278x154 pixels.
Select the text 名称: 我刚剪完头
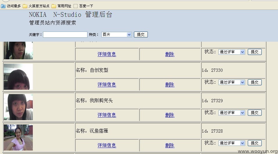[x=94, y=100]
